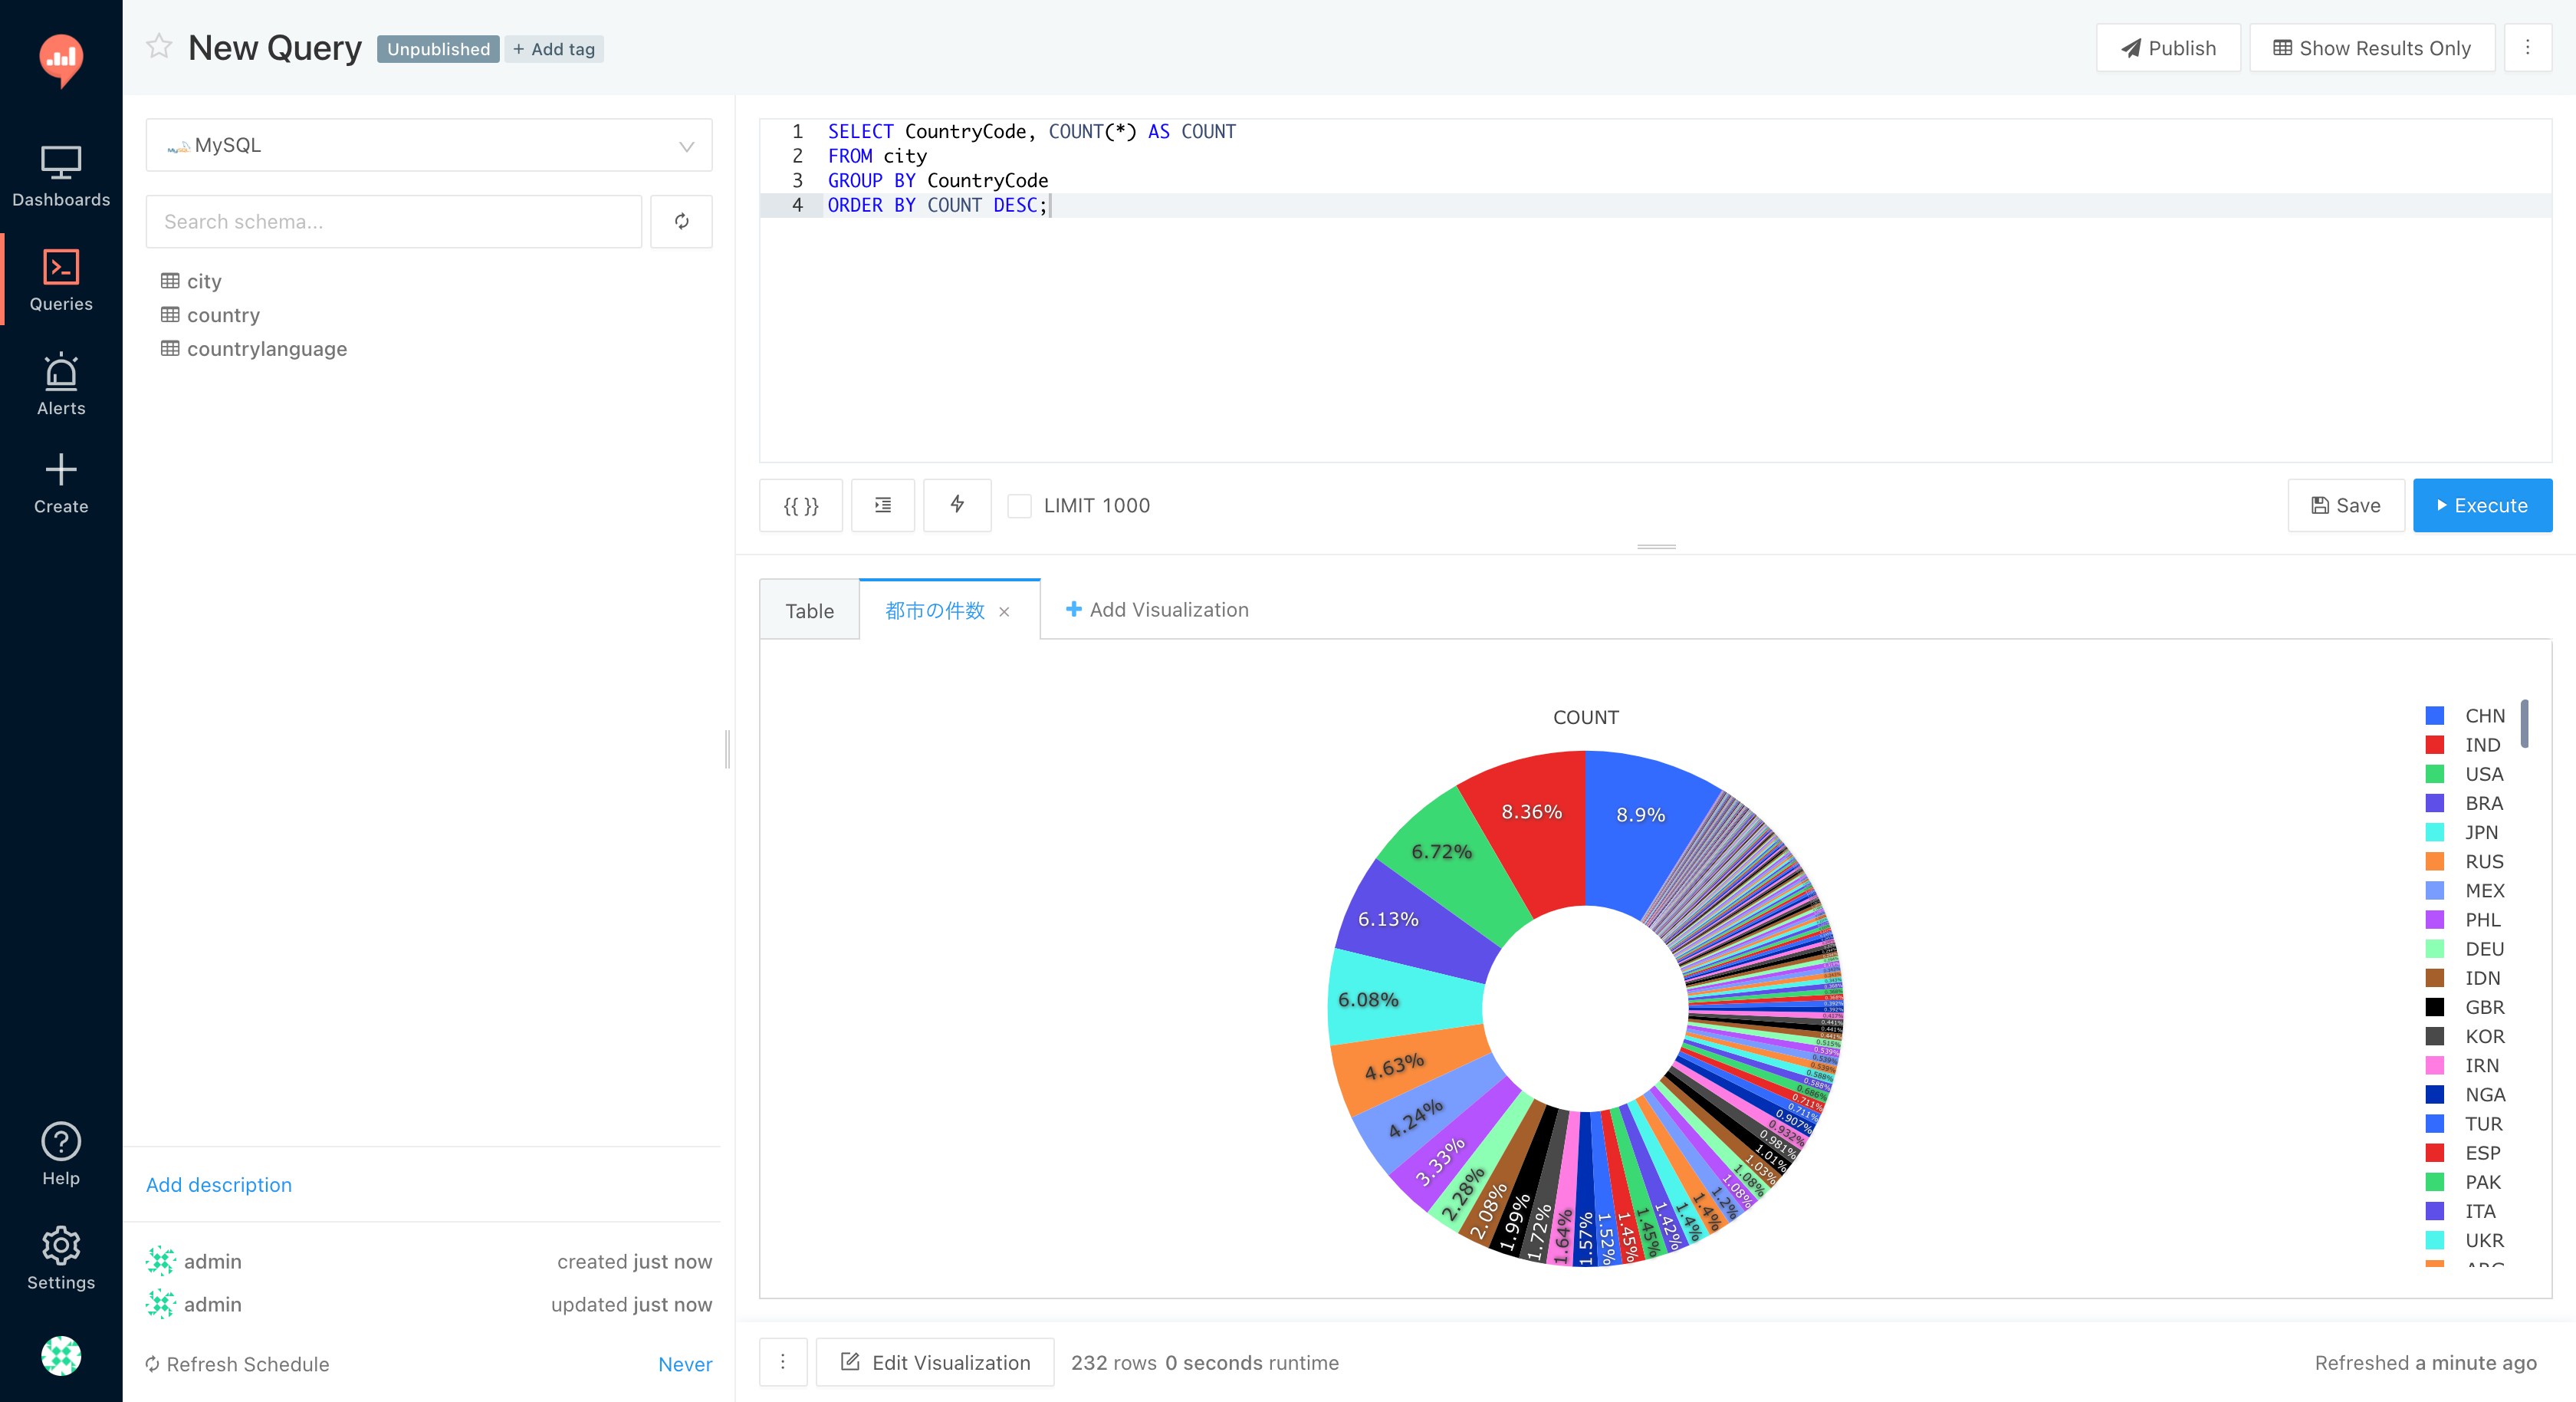The height and width of the screenshot is (1402, 2576).
Task: Click Edit Visualization
Action: [935, 1362]
